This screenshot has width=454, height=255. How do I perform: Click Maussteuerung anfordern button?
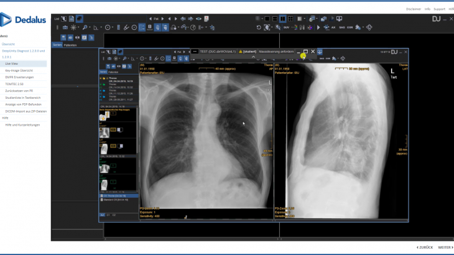(277, 50)
